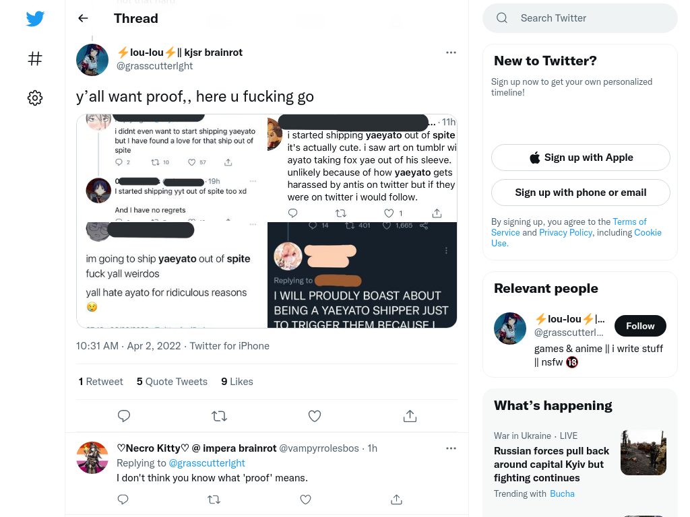
Task: Like the main tweet heart icon
Action: point(314,416)
